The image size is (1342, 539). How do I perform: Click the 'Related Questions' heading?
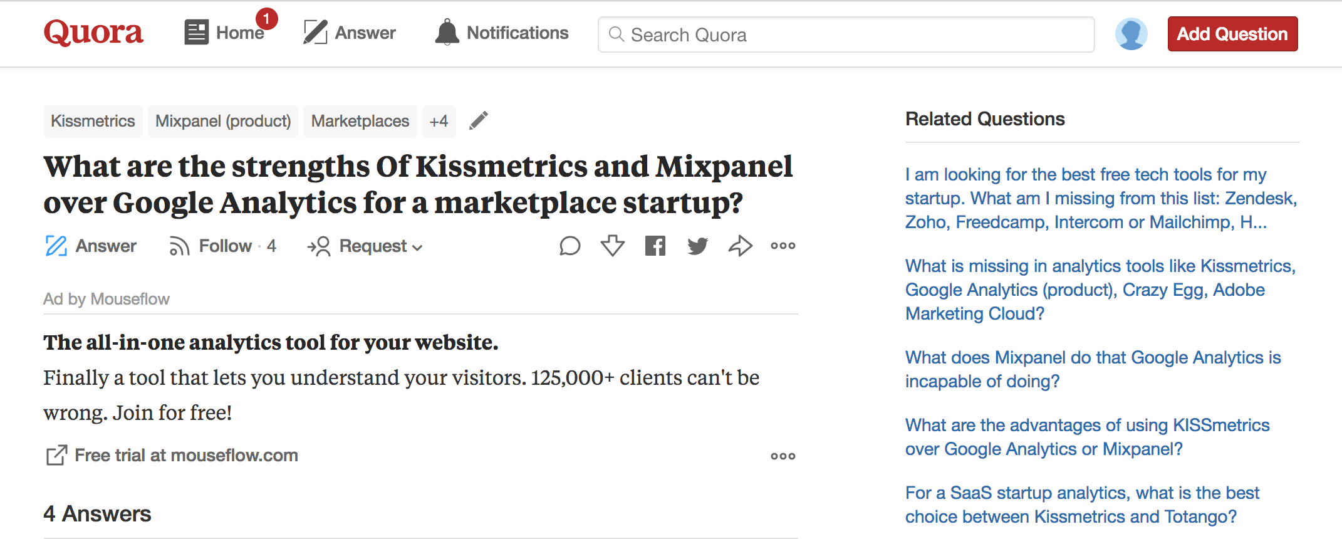tap(985, 119)
